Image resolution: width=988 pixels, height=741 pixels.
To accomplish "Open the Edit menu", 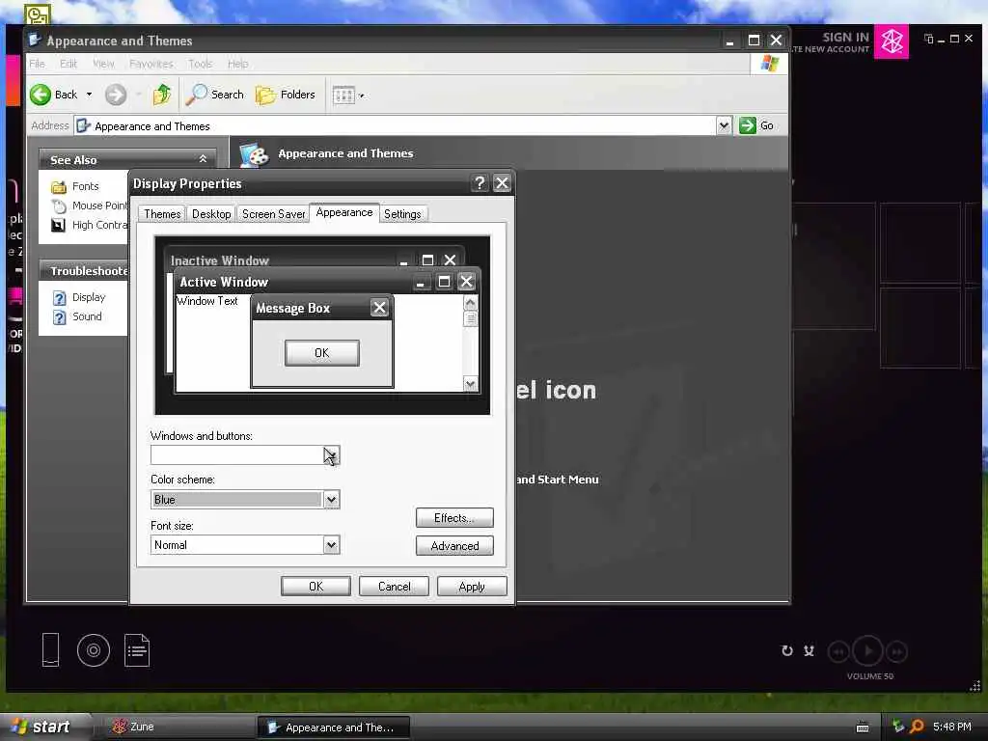I will pyautogui.click(x=69, y=64).
